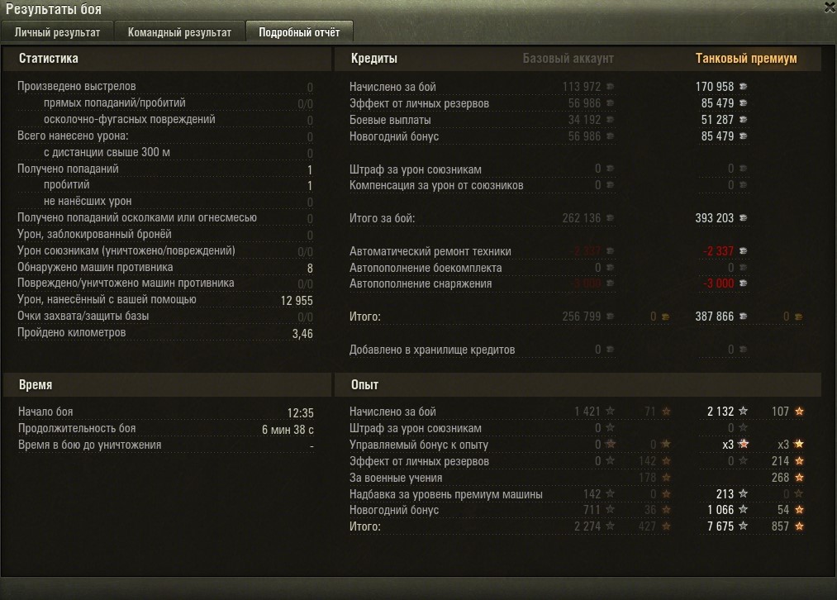
Task: Click credits icon beside premium -2 337
Action: 743,251
